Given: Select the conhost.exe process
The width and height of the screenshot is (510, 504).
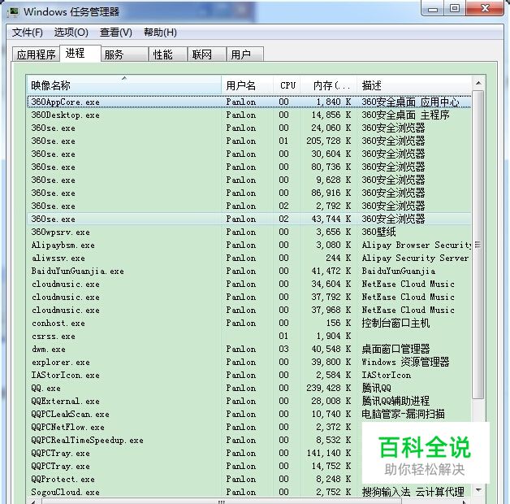Looking at the screenshot, I should [x=249, y=323].
